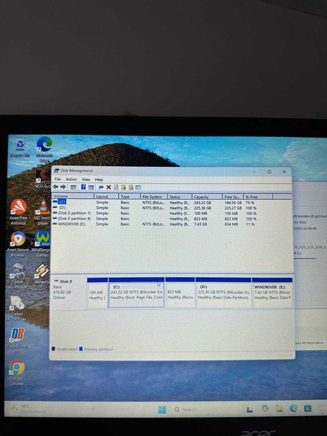Click the Properties checkmark sheet toolbar icon
The height and width of the screenshot is (436, 327).
tap(116, 187)
